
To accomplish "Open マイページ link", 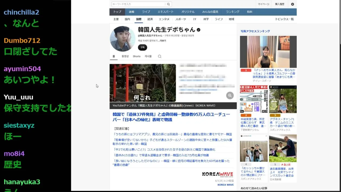I will coord(263,4).
